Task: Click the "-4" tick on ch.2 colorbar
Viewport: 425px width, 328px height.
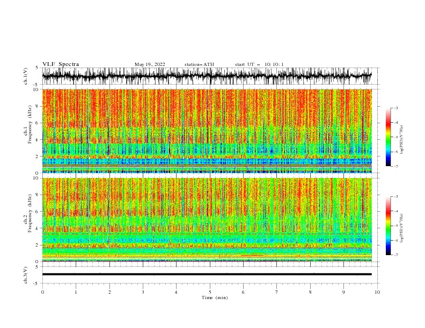Action: tap(396, 211)
